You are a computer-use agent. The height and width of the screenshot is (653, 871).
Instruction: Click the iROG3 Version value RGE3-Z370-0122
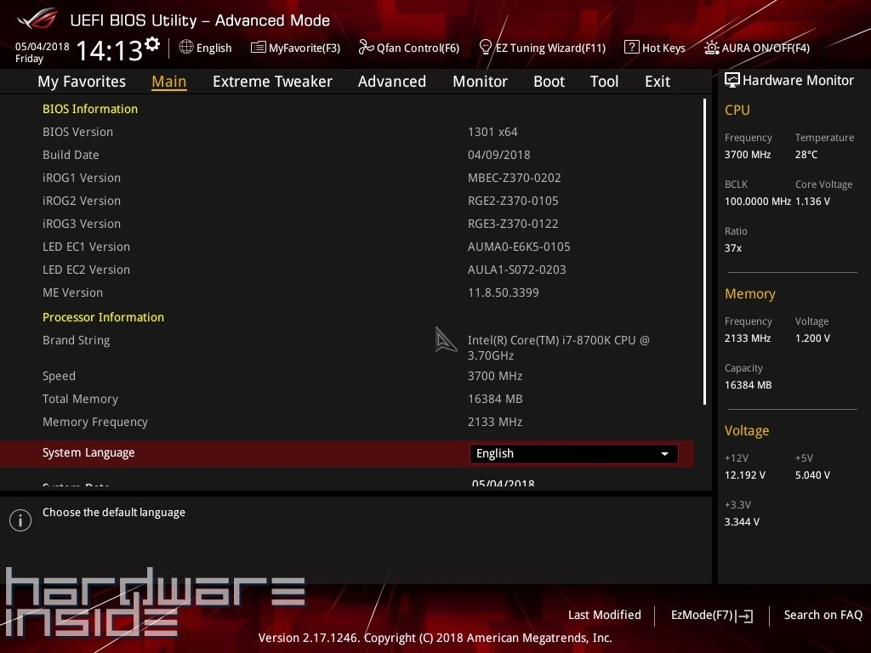tap(513, 224)
